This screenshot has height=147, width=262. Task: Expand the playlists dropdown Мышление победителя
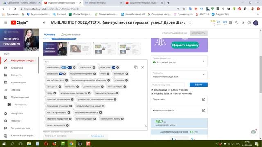coord(179,75)
